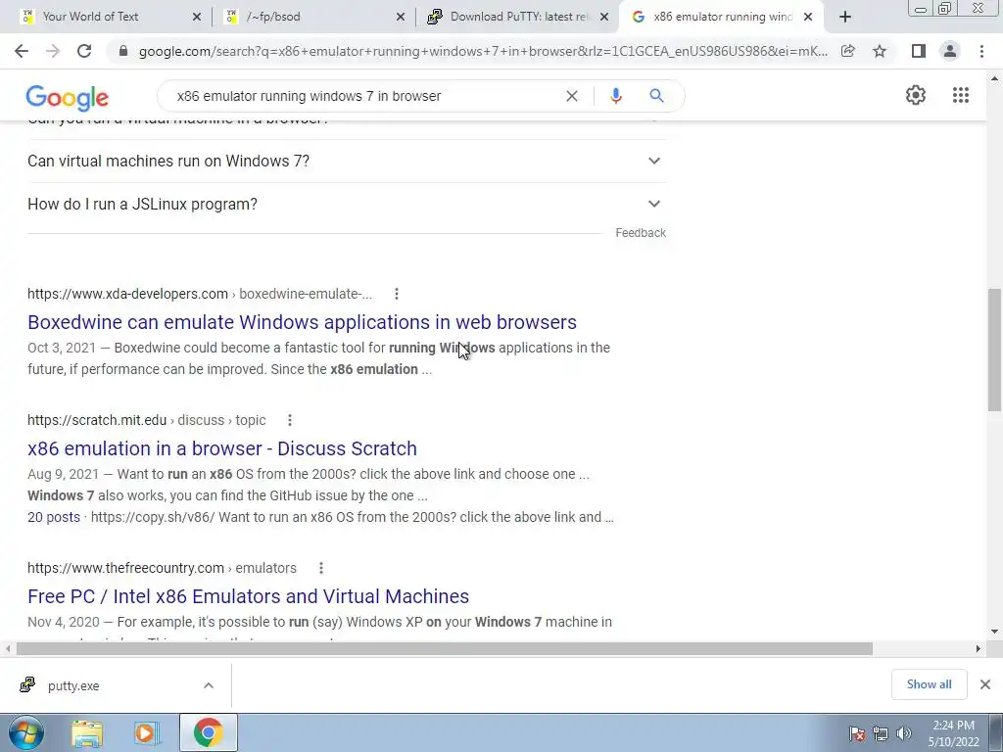Click the thefreecountry.com result URL
Image resolution: width=1003 pixels, height=752 pixels.
point(162,568)
